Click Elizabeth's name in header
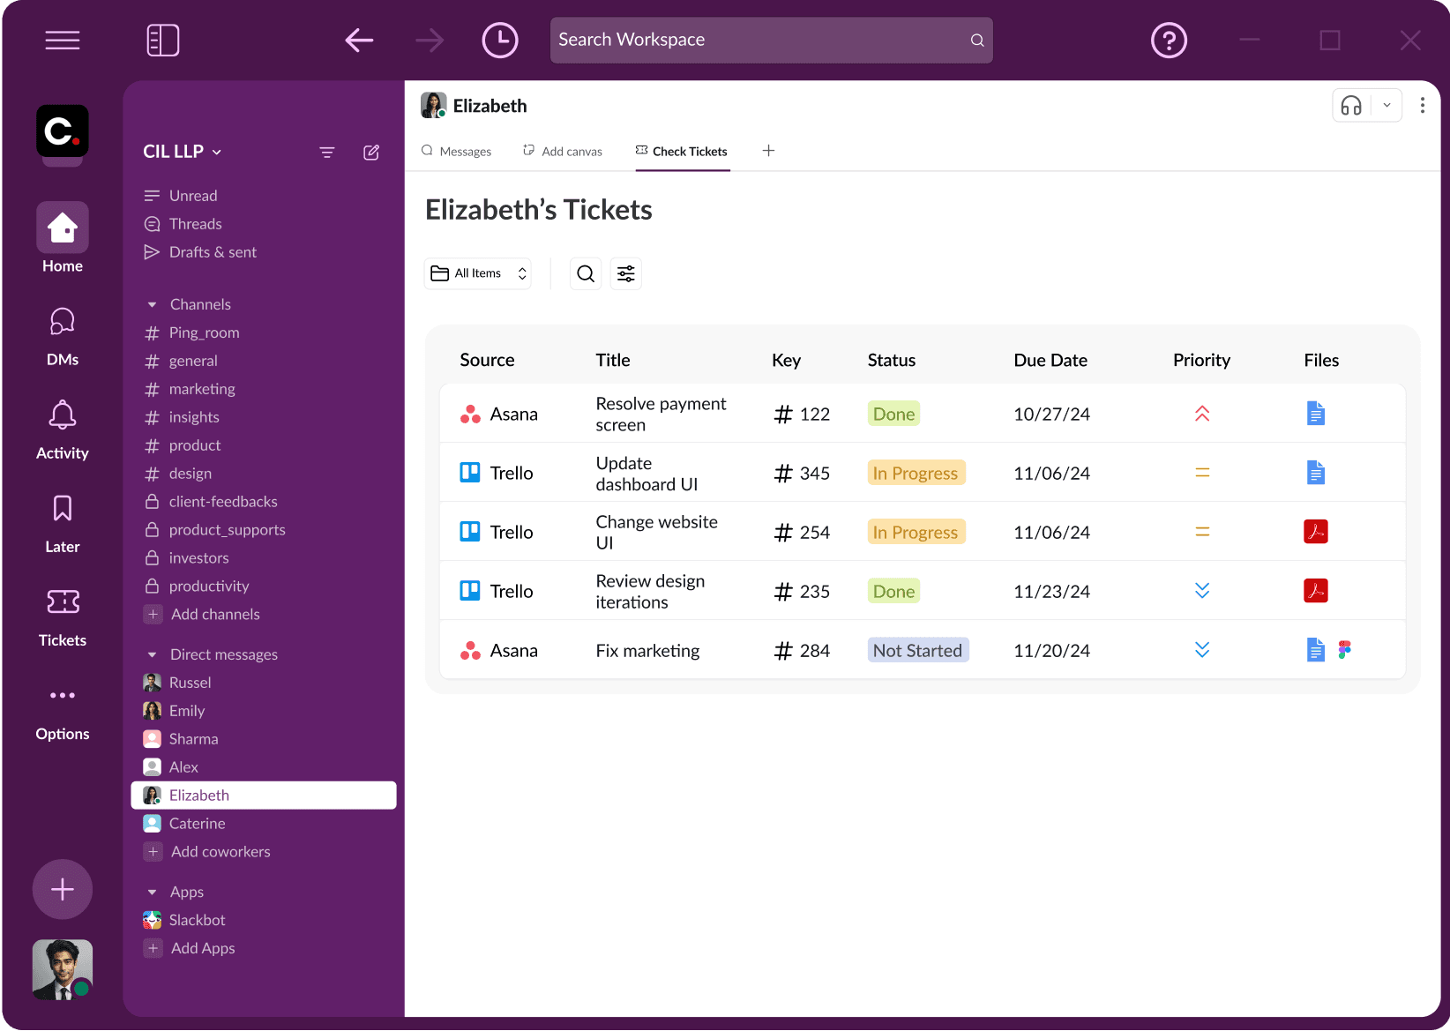This screenshot has height=1031, width=1450. (x=490, y=106)
